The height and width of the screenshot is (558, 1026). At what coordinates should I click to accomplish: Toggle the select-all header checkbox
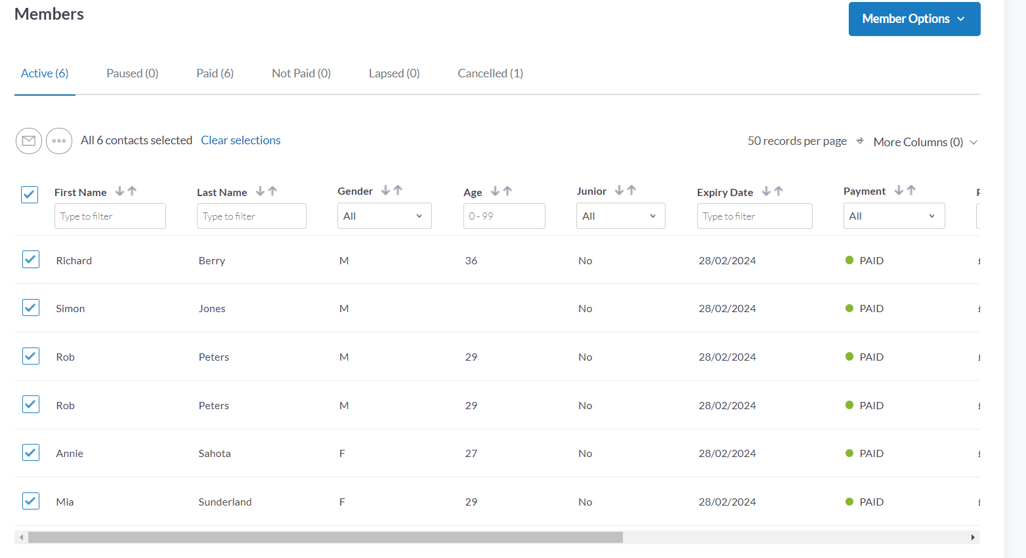click(x=30, y=195)
